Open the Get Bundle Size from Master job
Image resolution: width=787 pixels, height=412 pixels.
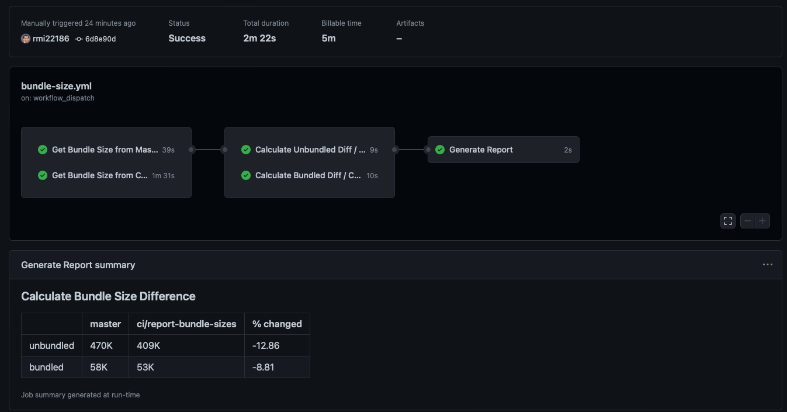click(105, 150)
